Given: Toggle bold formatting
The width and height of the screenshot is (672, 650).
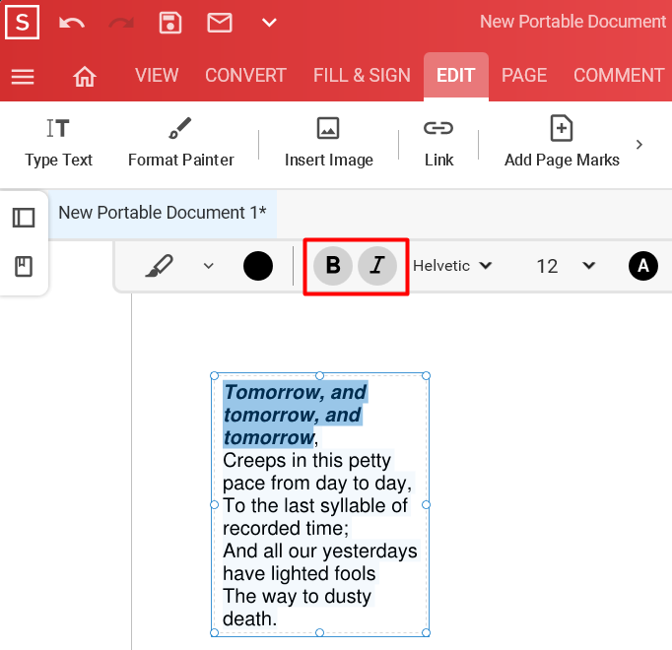Looking at the screenshot, I should [333, 266].
